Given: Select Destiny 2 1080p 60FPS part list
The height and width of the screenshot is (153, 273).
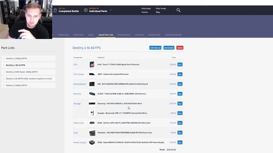Looking at the screenshot, I should [x=29, y=59].
